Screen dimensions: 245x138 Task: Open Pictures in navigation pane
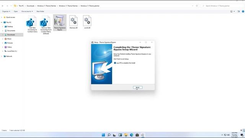pos(10,43)
